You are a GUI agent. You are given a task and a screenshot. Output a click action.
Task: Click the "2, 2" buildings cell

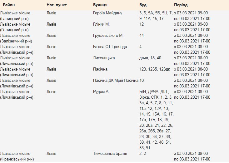143,153
